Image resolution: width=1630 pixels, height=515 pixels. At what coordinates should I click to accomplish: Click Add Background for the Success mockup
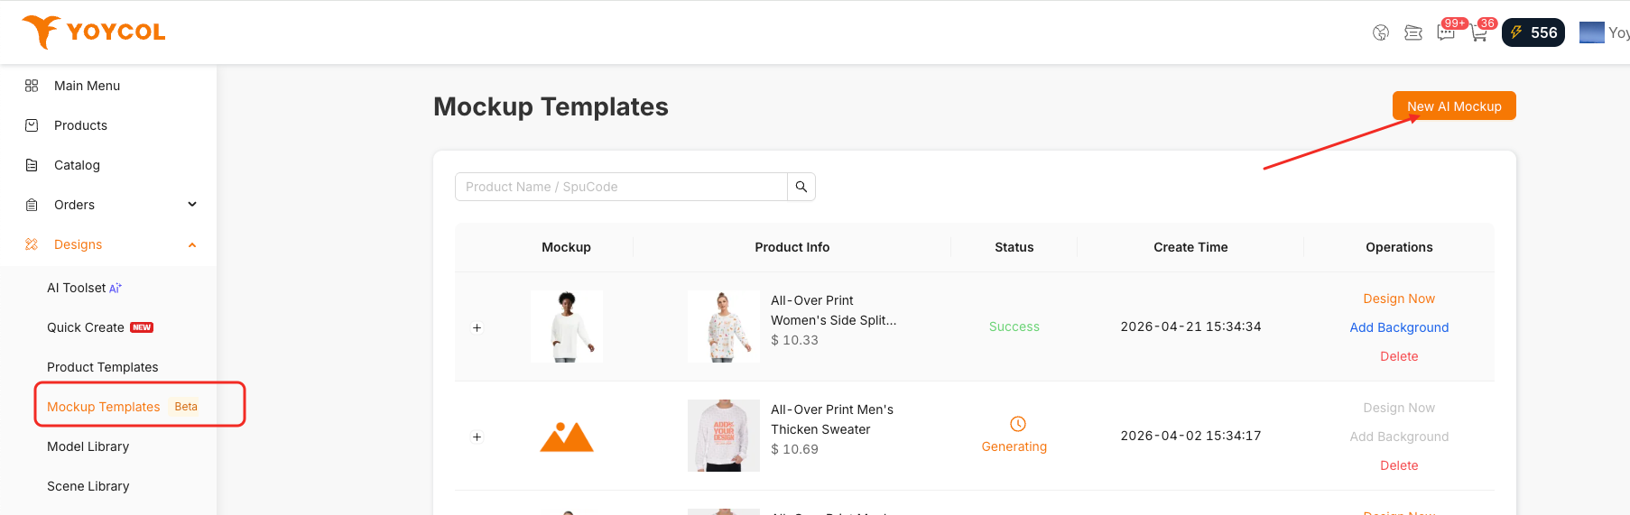pyautogui.click(x=1399, y=327)
